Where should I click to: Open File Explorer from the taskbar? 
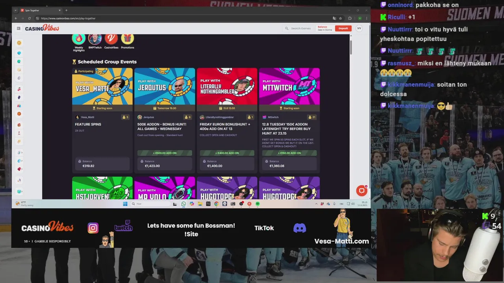pyautogui.click(x=200, y=204)
